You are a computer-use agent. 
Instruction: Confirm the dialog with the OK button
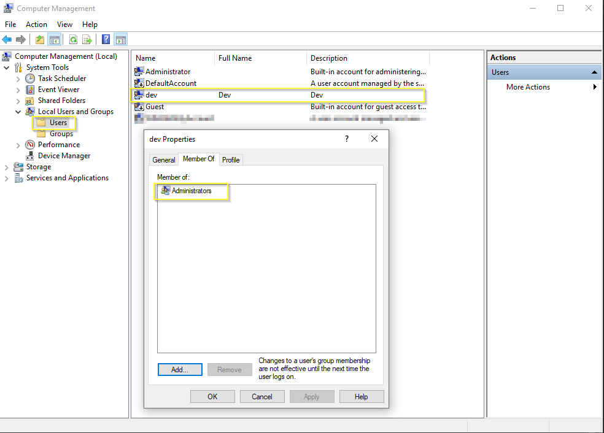coord(212,396)
